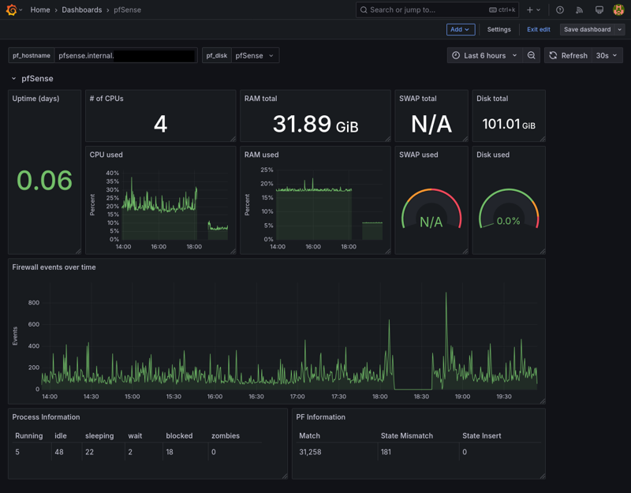Click the SWAP total panel title

(418, 99)
